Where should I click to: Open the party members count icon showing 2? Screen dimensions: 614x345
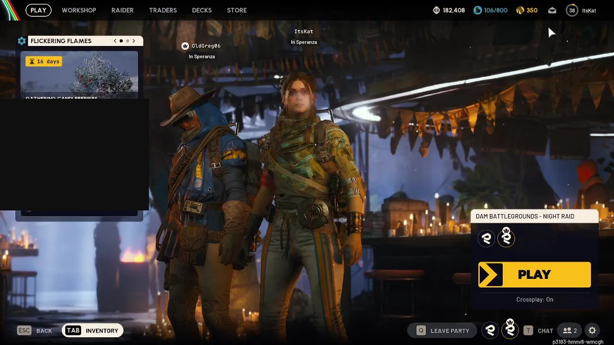point(569,331)
